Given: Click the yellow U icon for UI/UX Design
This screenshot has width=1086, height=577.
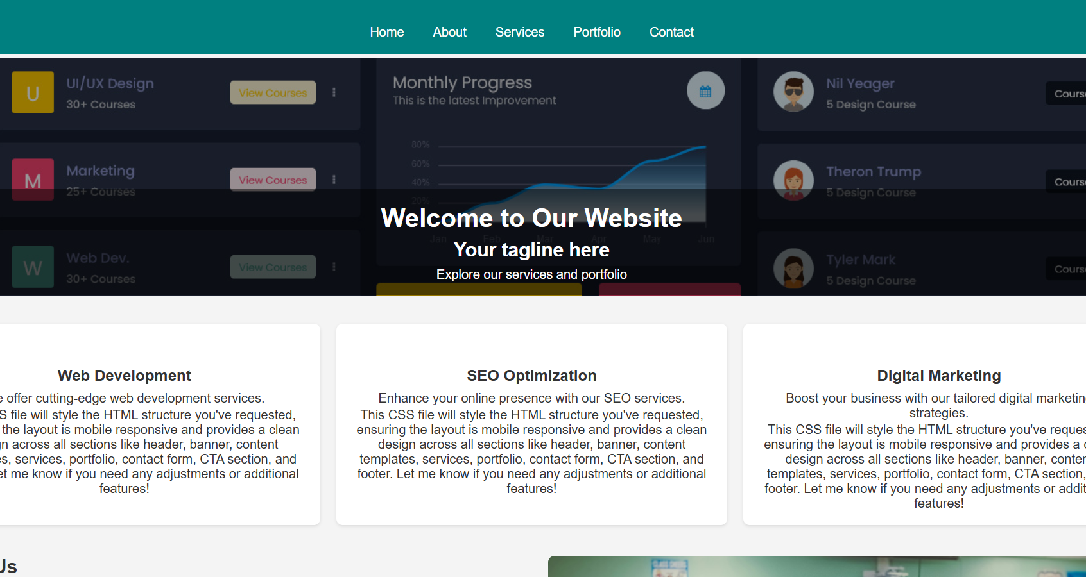Looking at the screenshot, I should coord(33,92).
